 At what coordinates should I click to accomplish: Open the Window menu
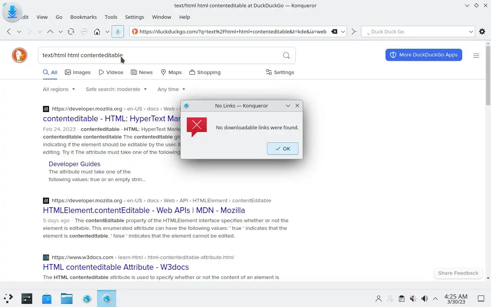point(161,17)
